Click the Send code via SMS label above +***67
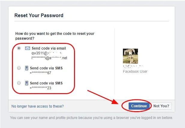The width and height of the screenshot is (185, 128). (x=46, y=68)
